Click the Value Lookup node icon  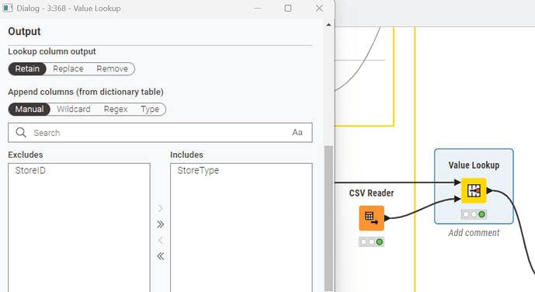(474, 191)
